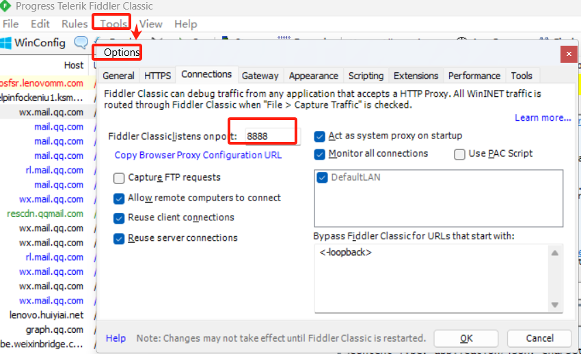This screenshot has width=581, height=354.
Task: Click the WinConfig toolbar button label
Action: point(40,43)
